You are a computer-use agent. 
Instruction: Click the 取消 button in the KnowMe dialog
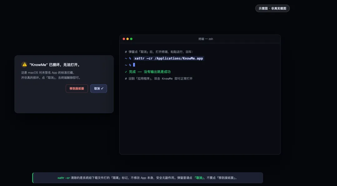(x=99, y=88)
